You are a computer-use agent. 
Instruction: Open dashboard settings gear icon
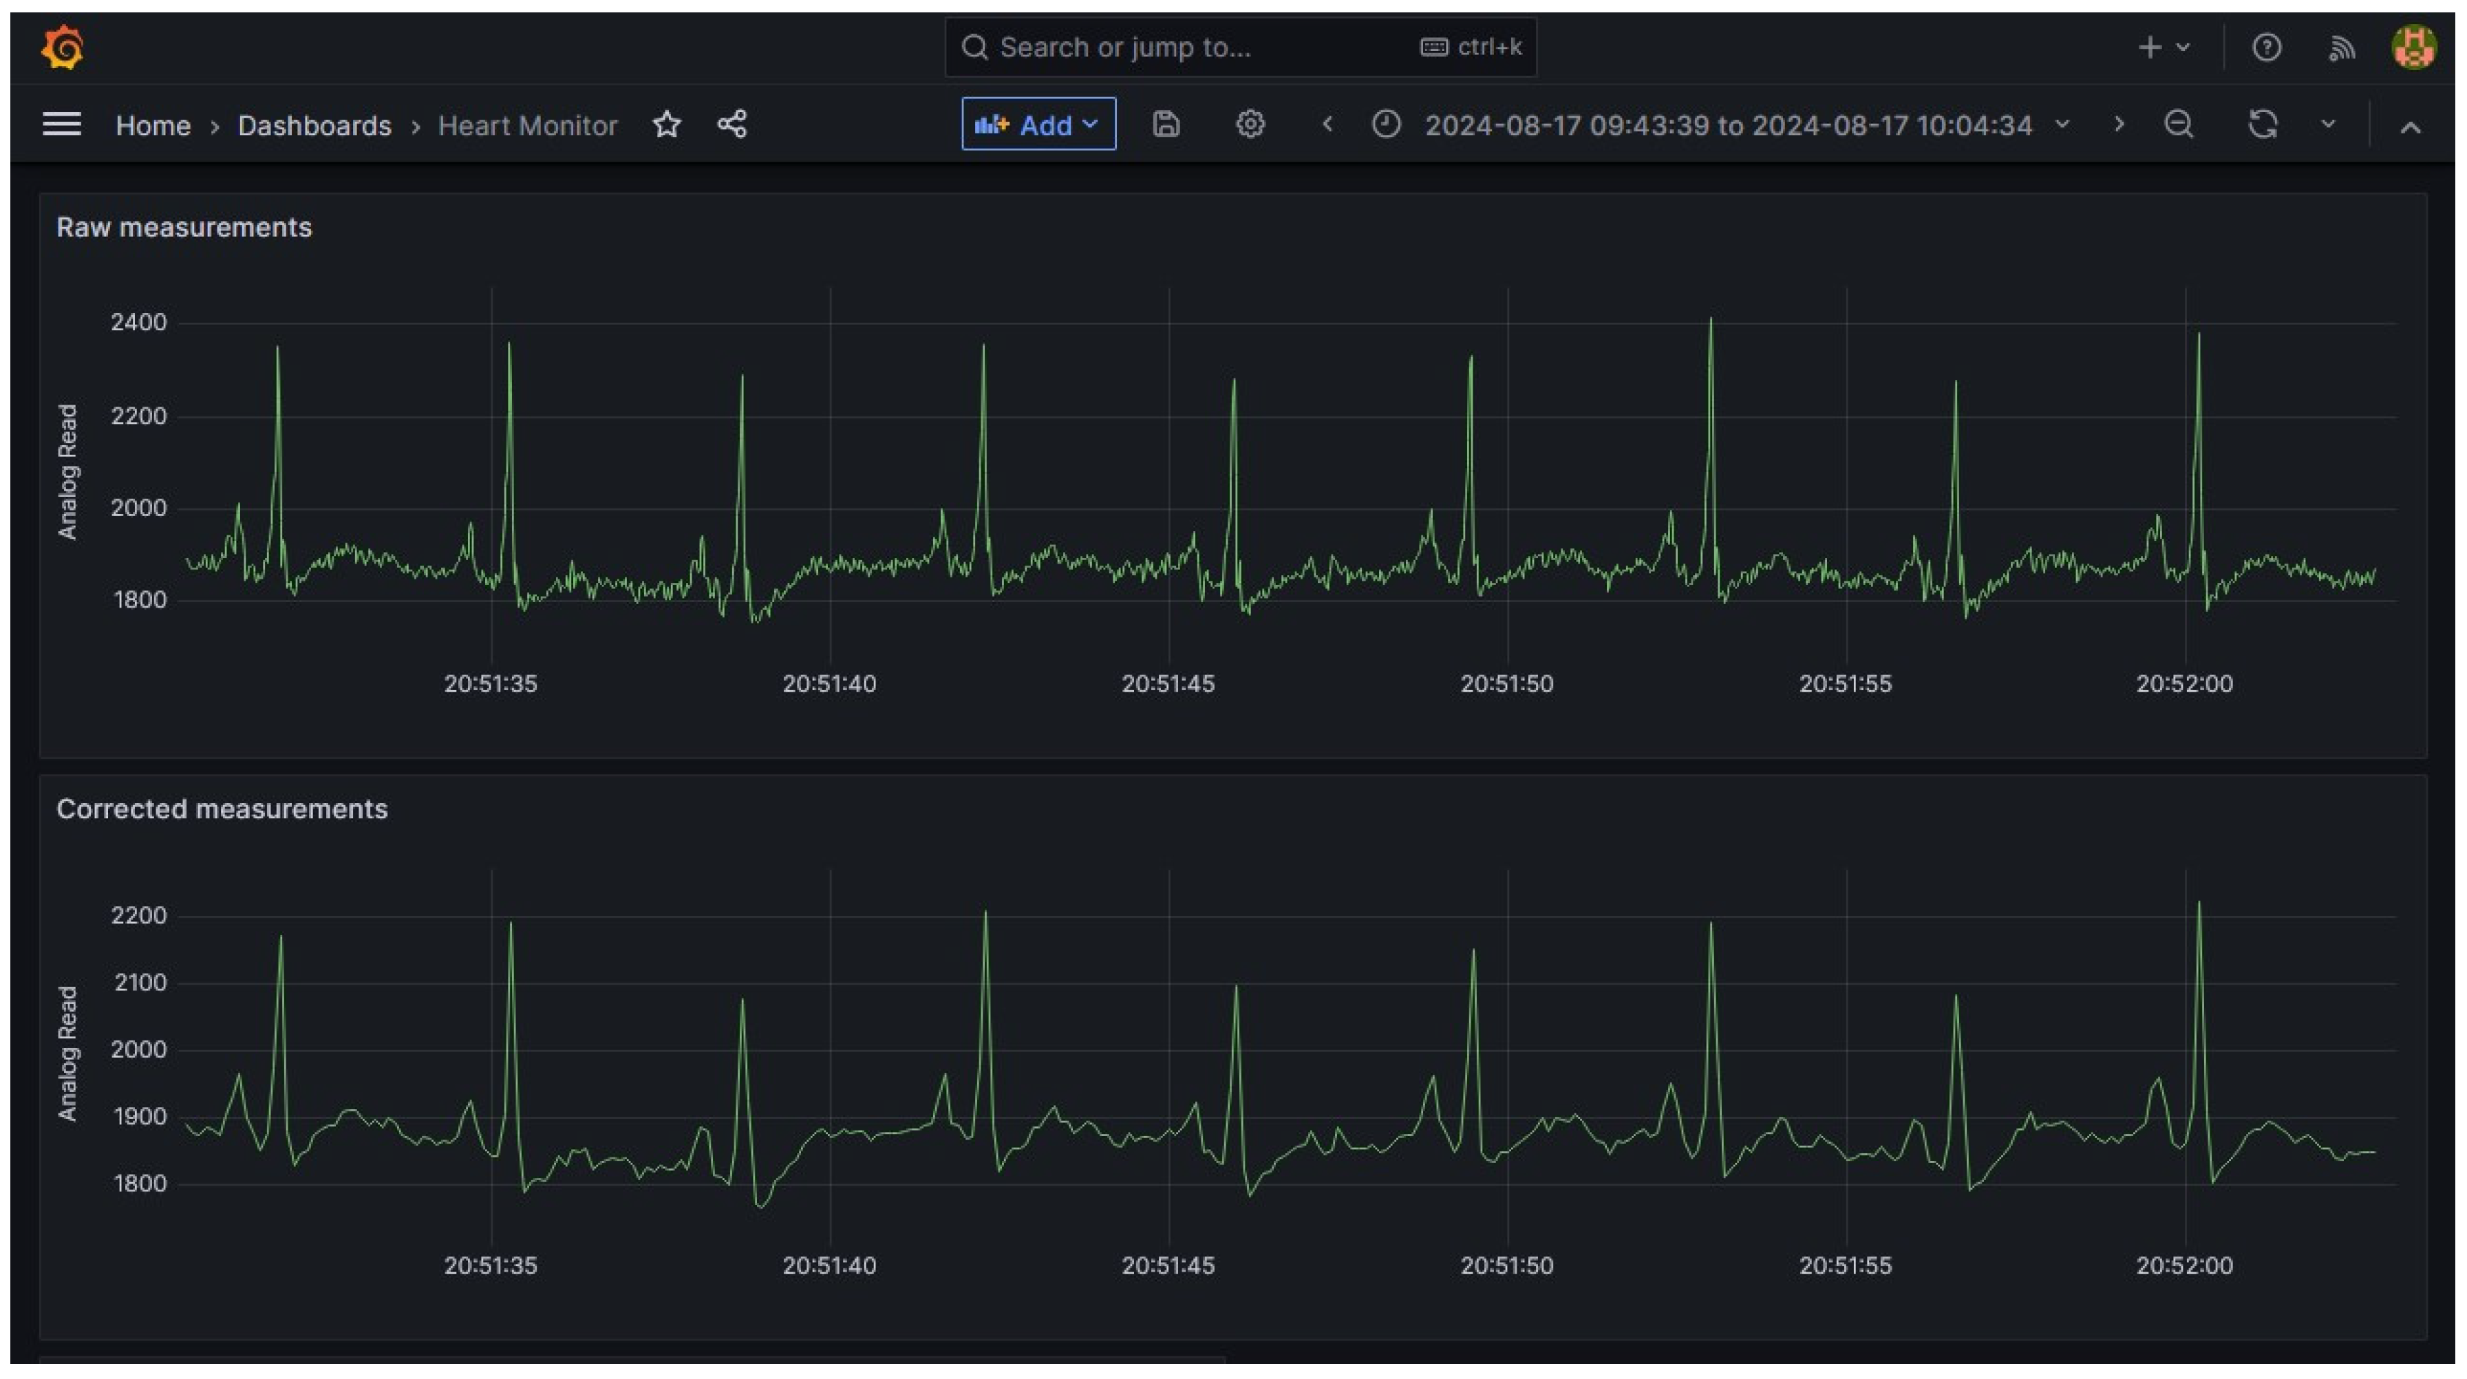click(1250, 125)
